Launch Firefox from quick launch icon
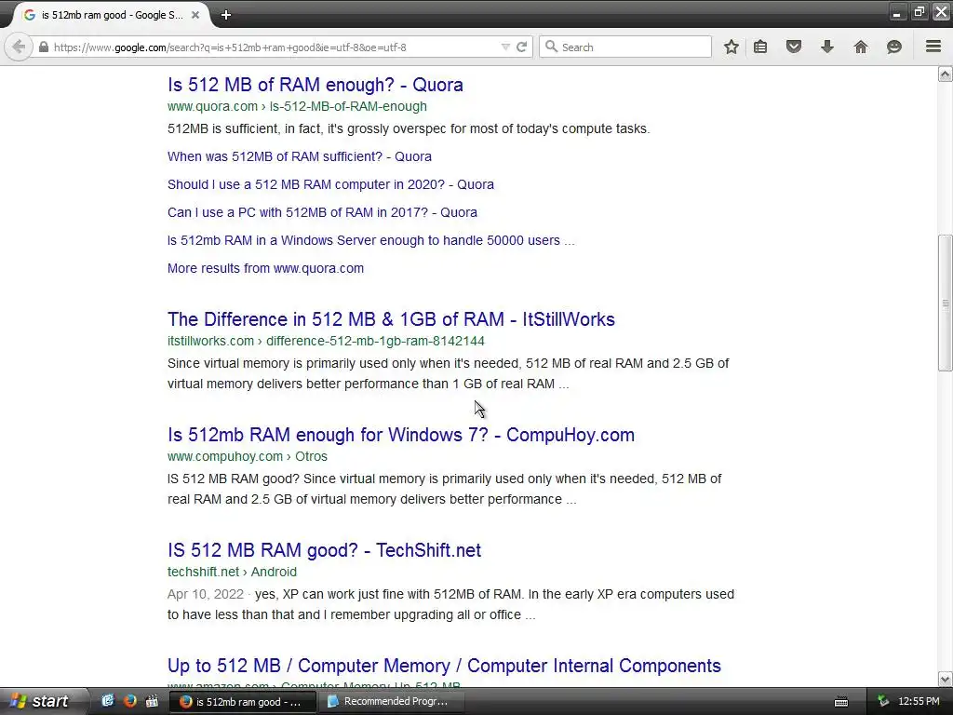The image size is (953, 715). pyautogui.click(x=129, y=701)
